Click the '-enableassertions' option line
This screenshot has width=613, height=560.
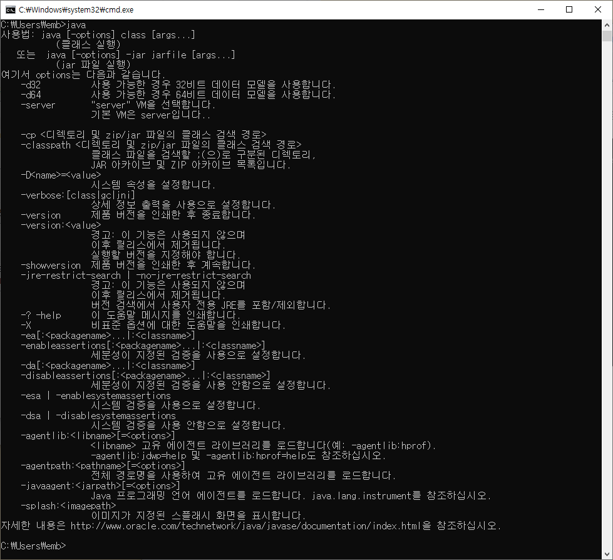pos(143,346)
